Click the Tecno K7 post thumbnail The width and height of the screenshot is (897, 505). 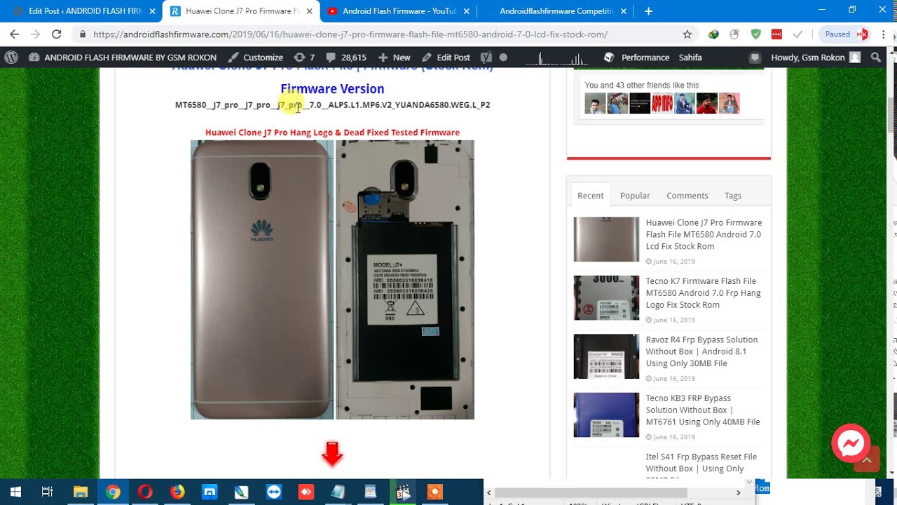coord(606,297)
